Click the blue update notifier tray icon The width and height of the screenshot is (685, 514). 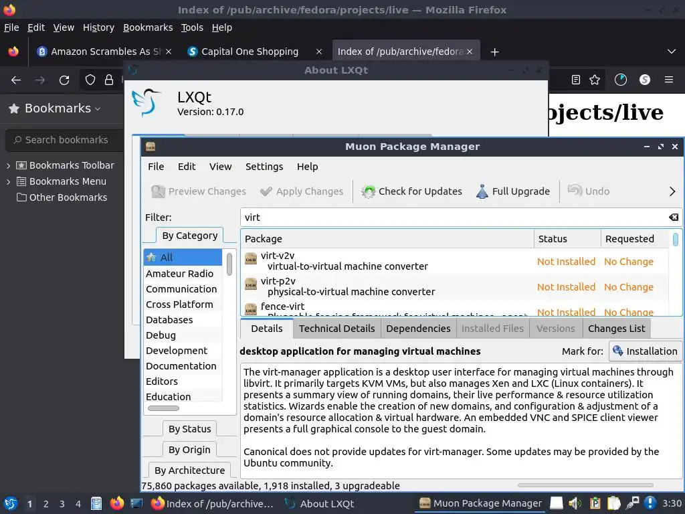click(650, 503)
